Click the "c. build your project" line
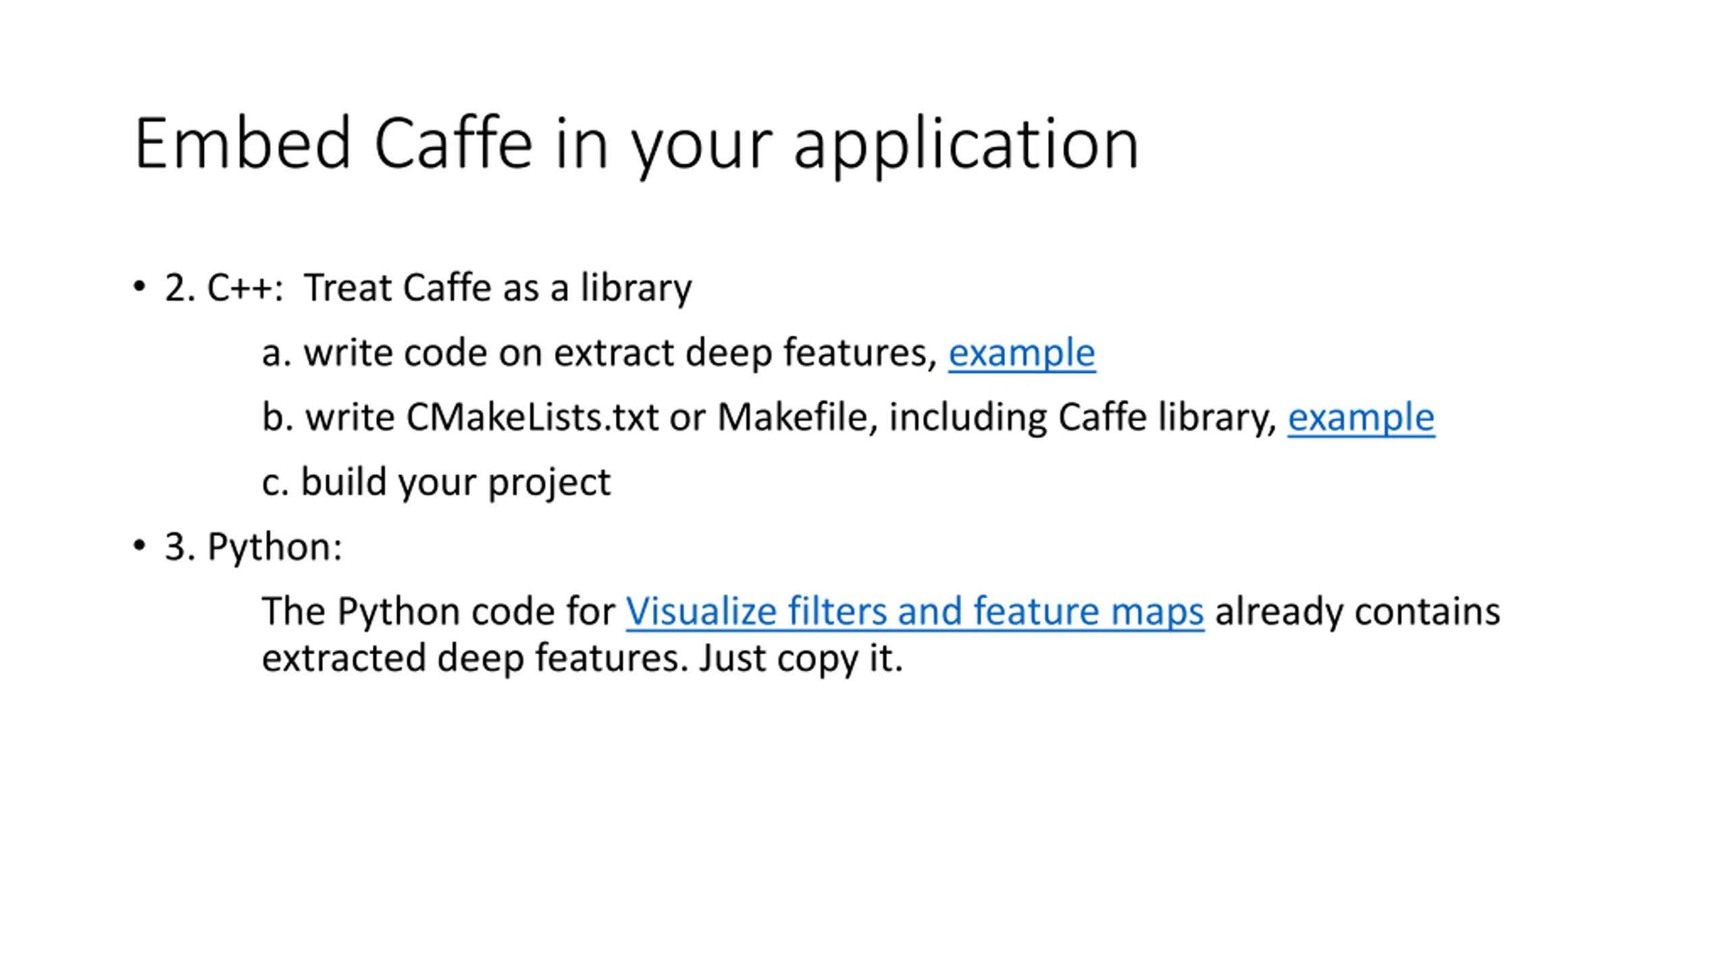Image resolution: width=1729 pixels, height=973 pixels. (x=436, y=483)
